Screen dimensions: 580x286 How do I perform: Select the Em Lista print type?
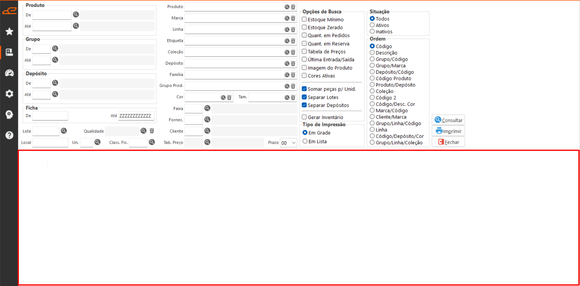(x=305, y=141)
